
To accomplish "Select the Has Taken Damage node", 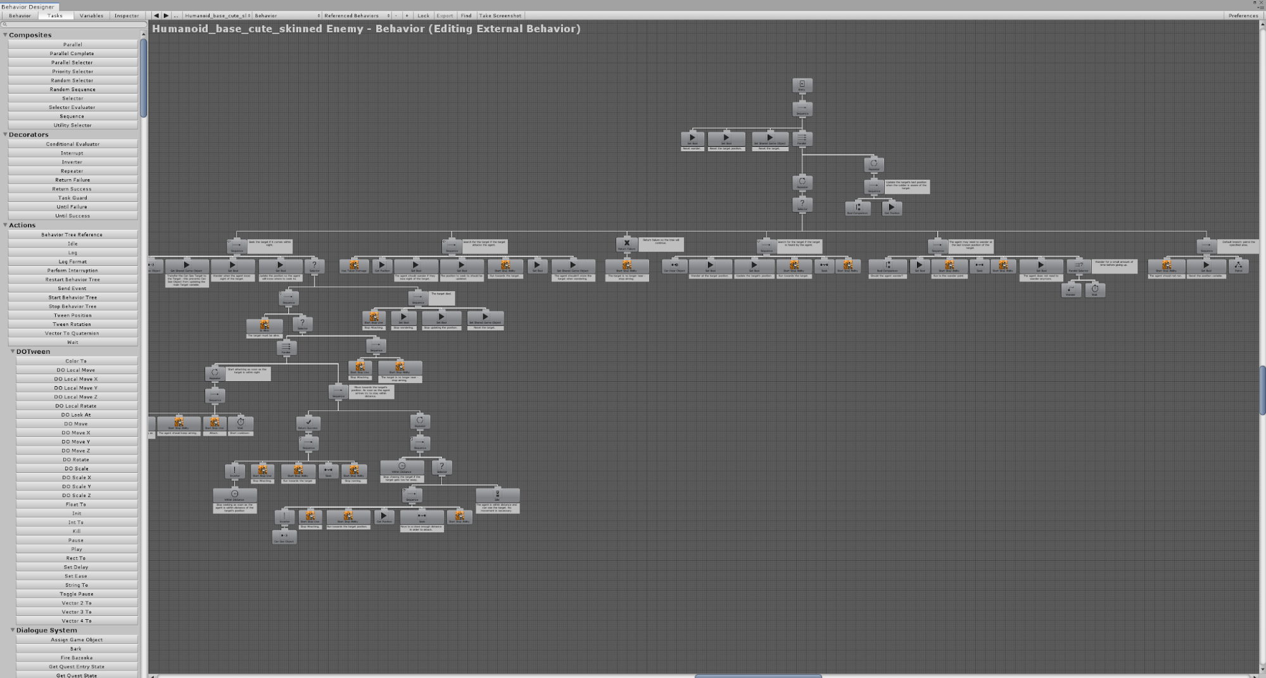I will click(354, 266).
